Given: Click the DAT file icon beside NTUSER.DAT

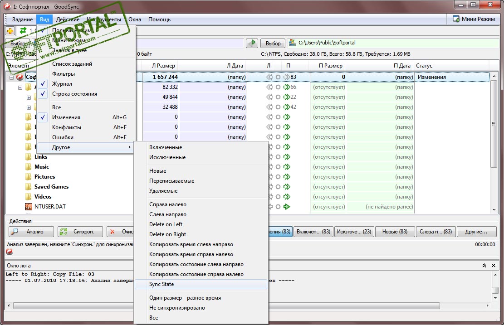Looking at the screenshot, I should pos(29,207).
